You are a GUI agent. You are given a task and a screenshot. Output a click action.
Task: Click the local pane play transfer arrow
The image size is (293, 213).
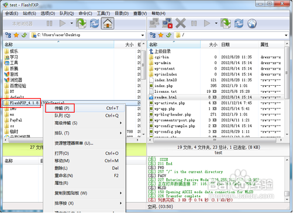pyautogui.click(x=62, y=23)
